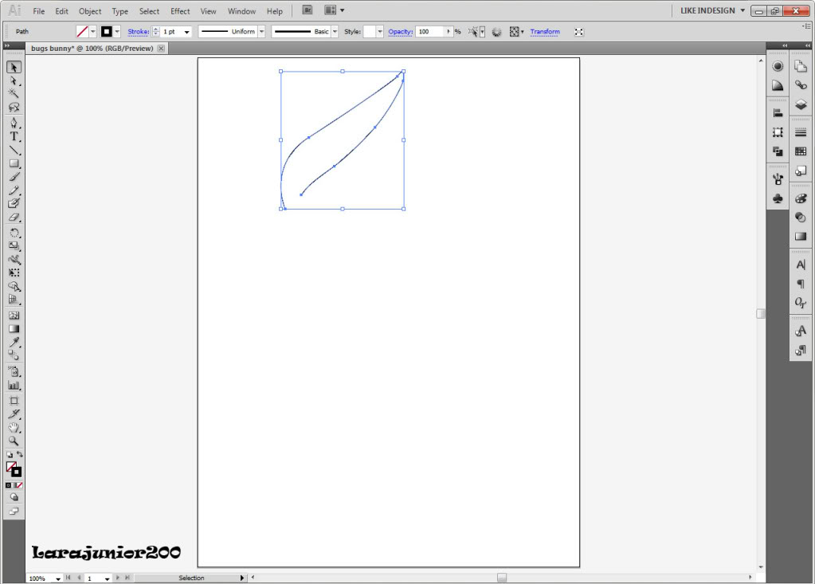The width and height of the screenshot is (815, 584).
Task: Select the Eraser tool
Action: pos(14,217)
